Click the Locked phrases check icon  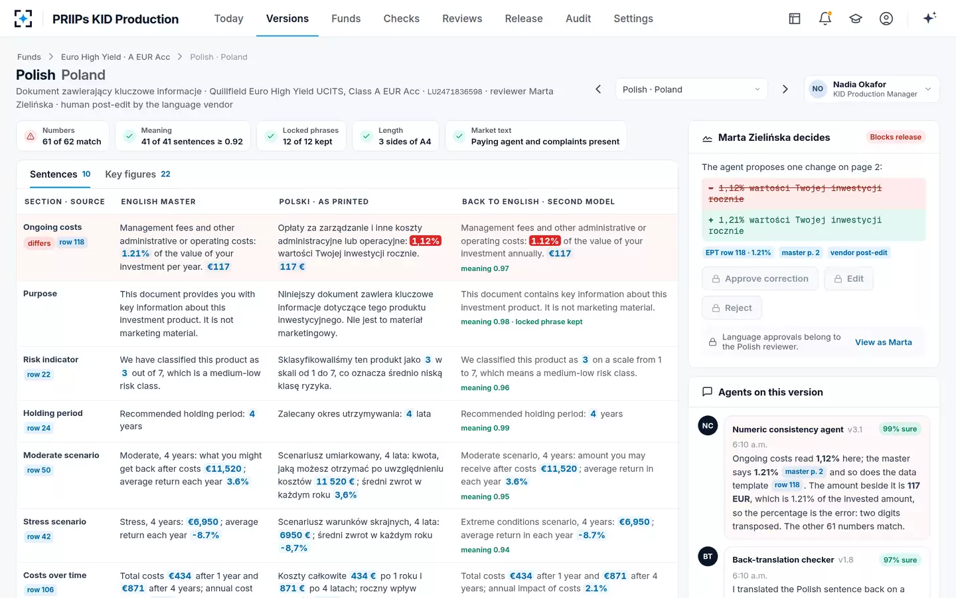pyautogui.click(x=271, y=136)
